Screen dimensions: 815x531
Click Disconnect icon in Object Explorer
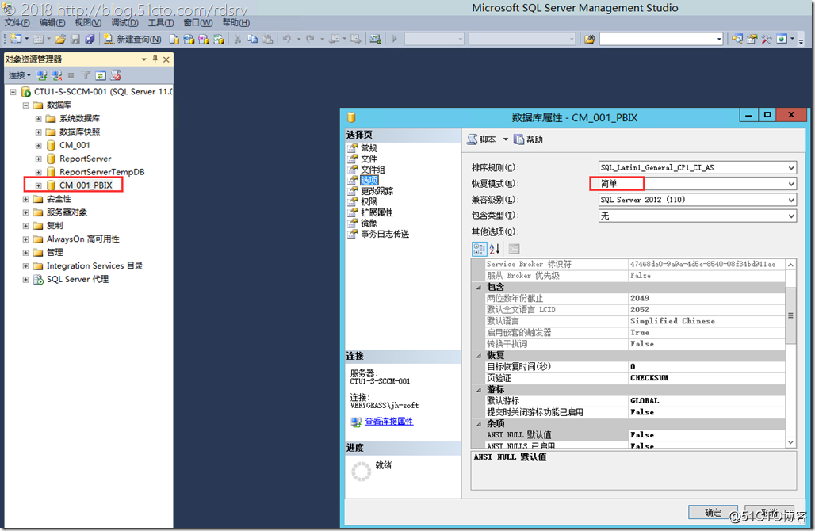tap(56, 75)
